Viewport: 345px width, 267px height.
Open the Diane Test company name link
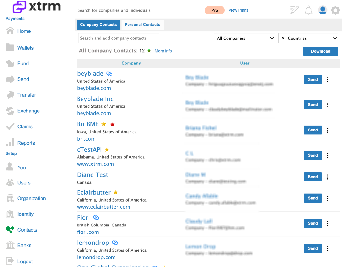[x=93, y=175]
